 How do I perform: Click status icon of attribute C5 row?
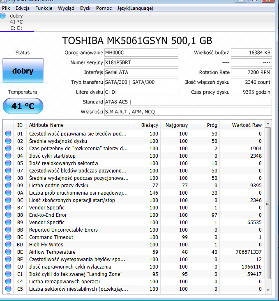pyautogui.click(x=8, y=289)
